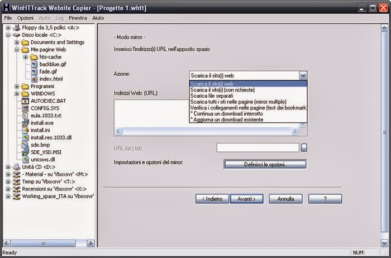Click the Working_space_ITA network drive icon
The height and width of the screenshot is (258, 391).
click(16, 196)
